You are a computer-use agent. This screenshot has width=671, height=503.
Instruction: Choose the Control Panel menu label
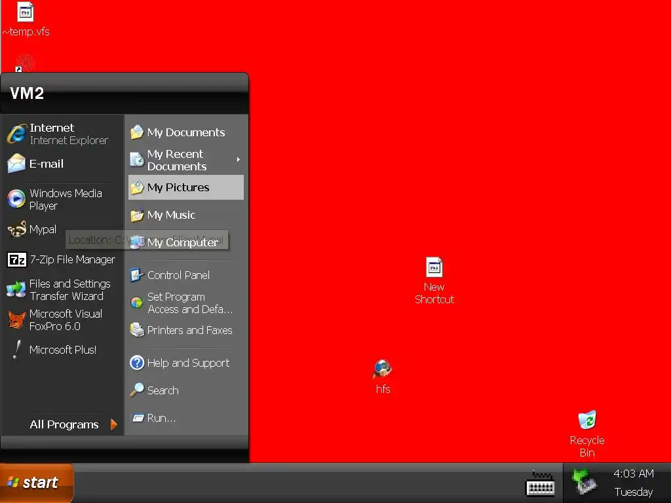178,275
